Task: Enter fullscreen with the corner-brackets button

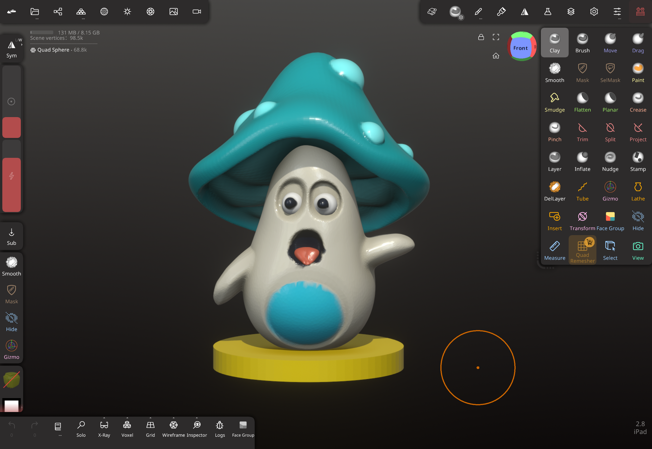Action: [x=496, y=37]
